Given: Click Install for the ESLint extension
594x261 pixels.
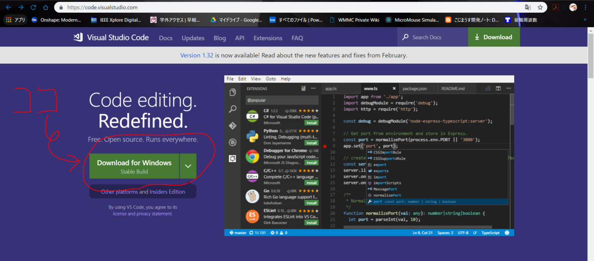Looking at the screenshot, I should (311, 223).
